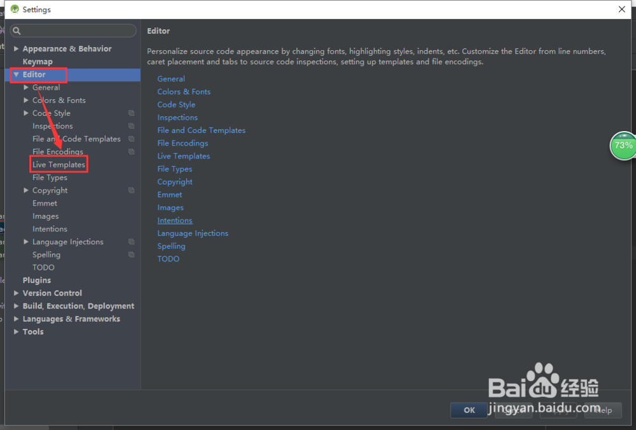Screen dimensions: 636x430
Task: Click the Help button
Action: click(602, 410)
